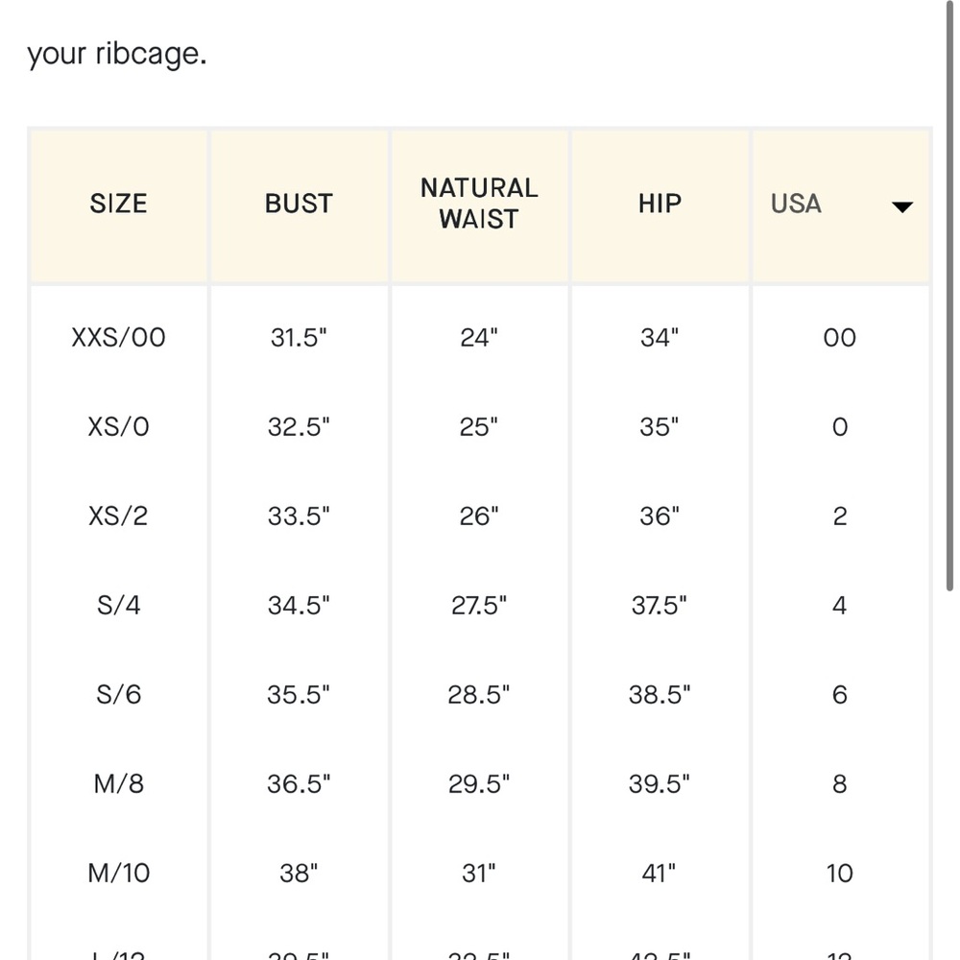
Task: Open the USA region dropdown
Action: (841, 205)
